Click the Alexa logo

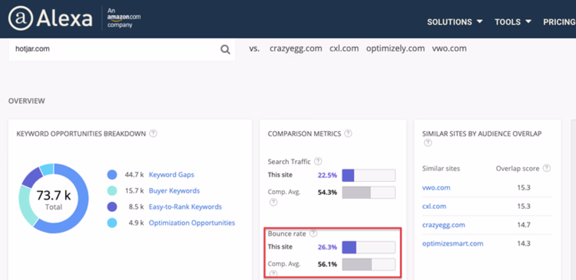50,18
